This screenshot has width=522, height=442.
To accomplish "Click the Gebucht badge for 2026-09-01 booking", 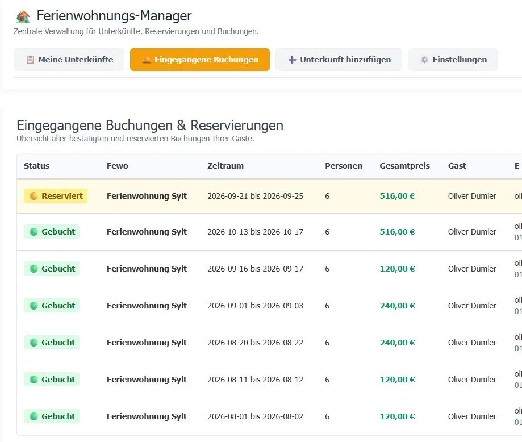I will 52,306.
